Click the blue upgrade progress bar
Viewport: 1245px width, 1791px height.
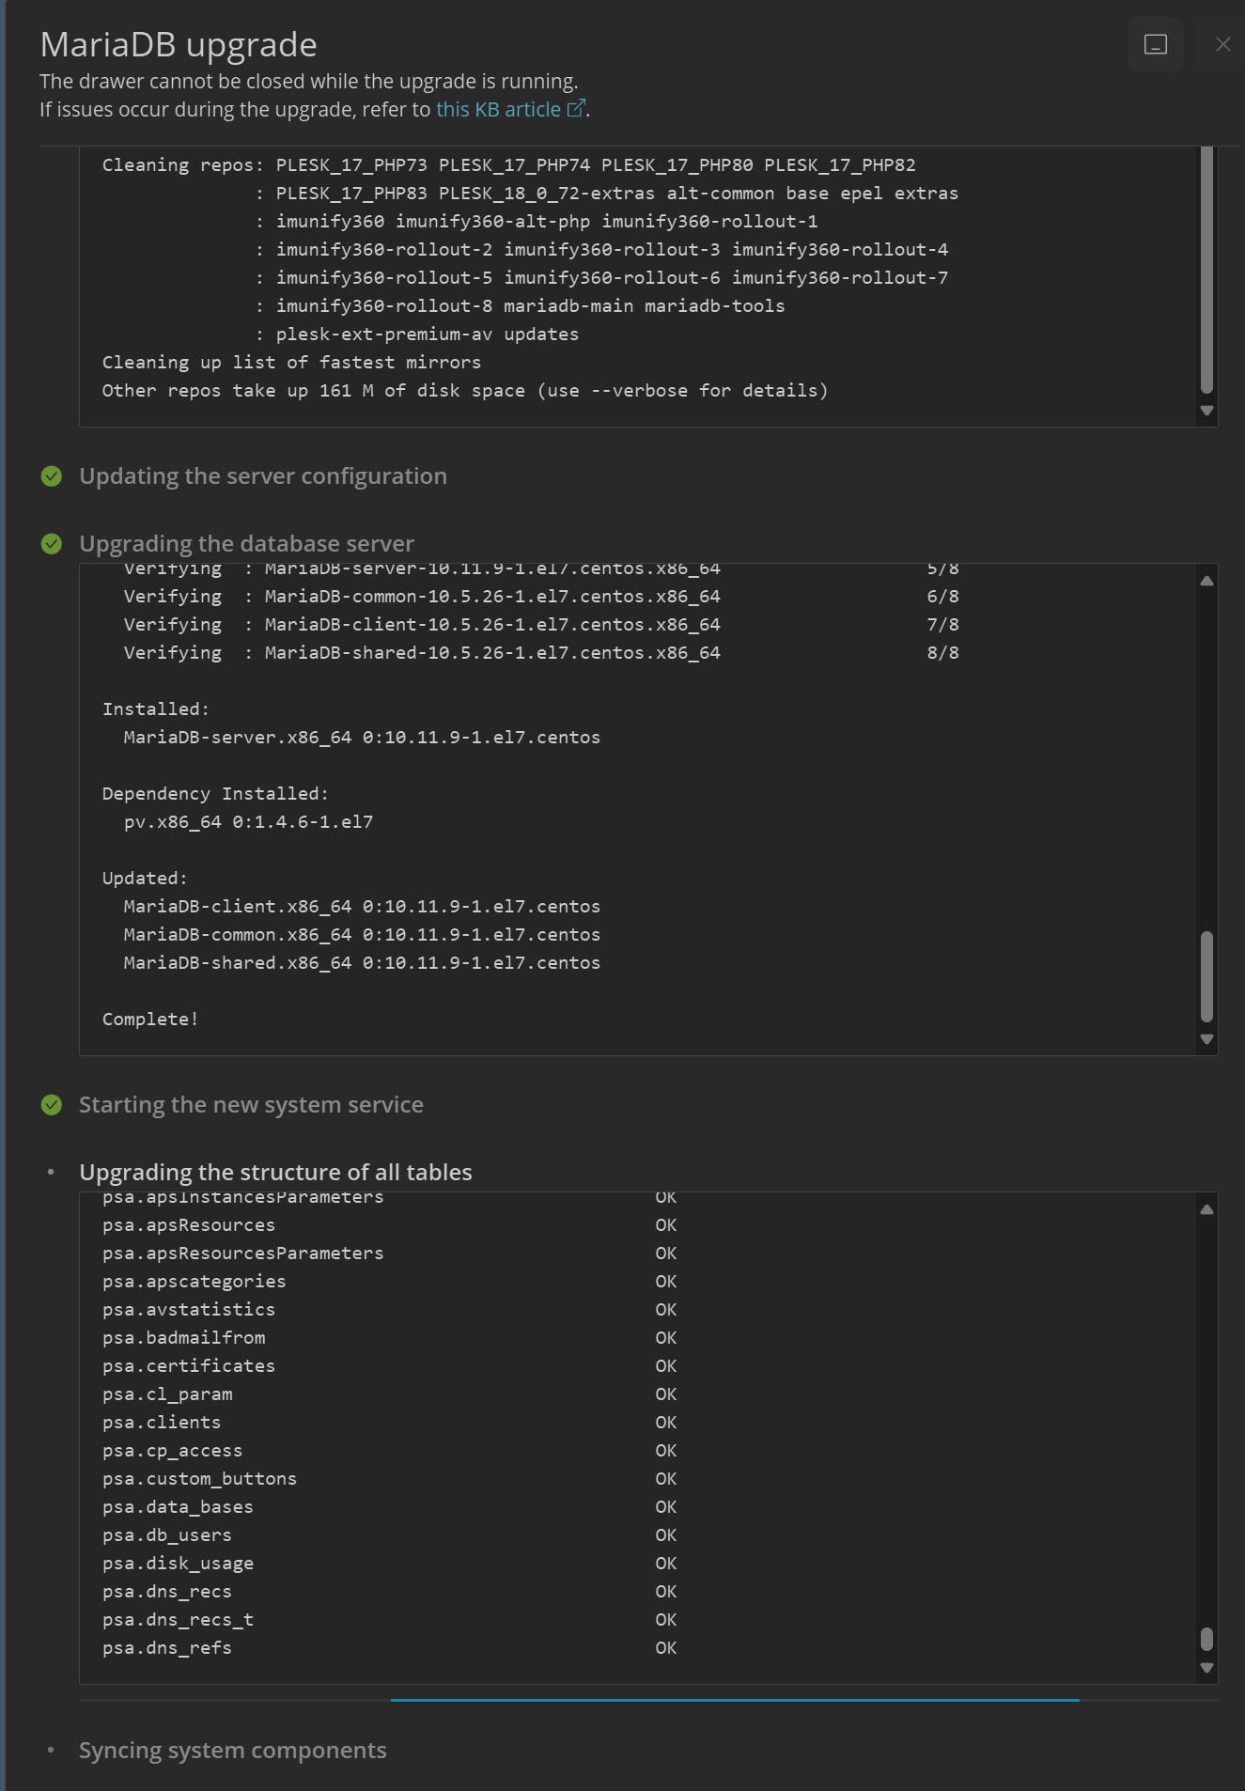[734, 1700]
